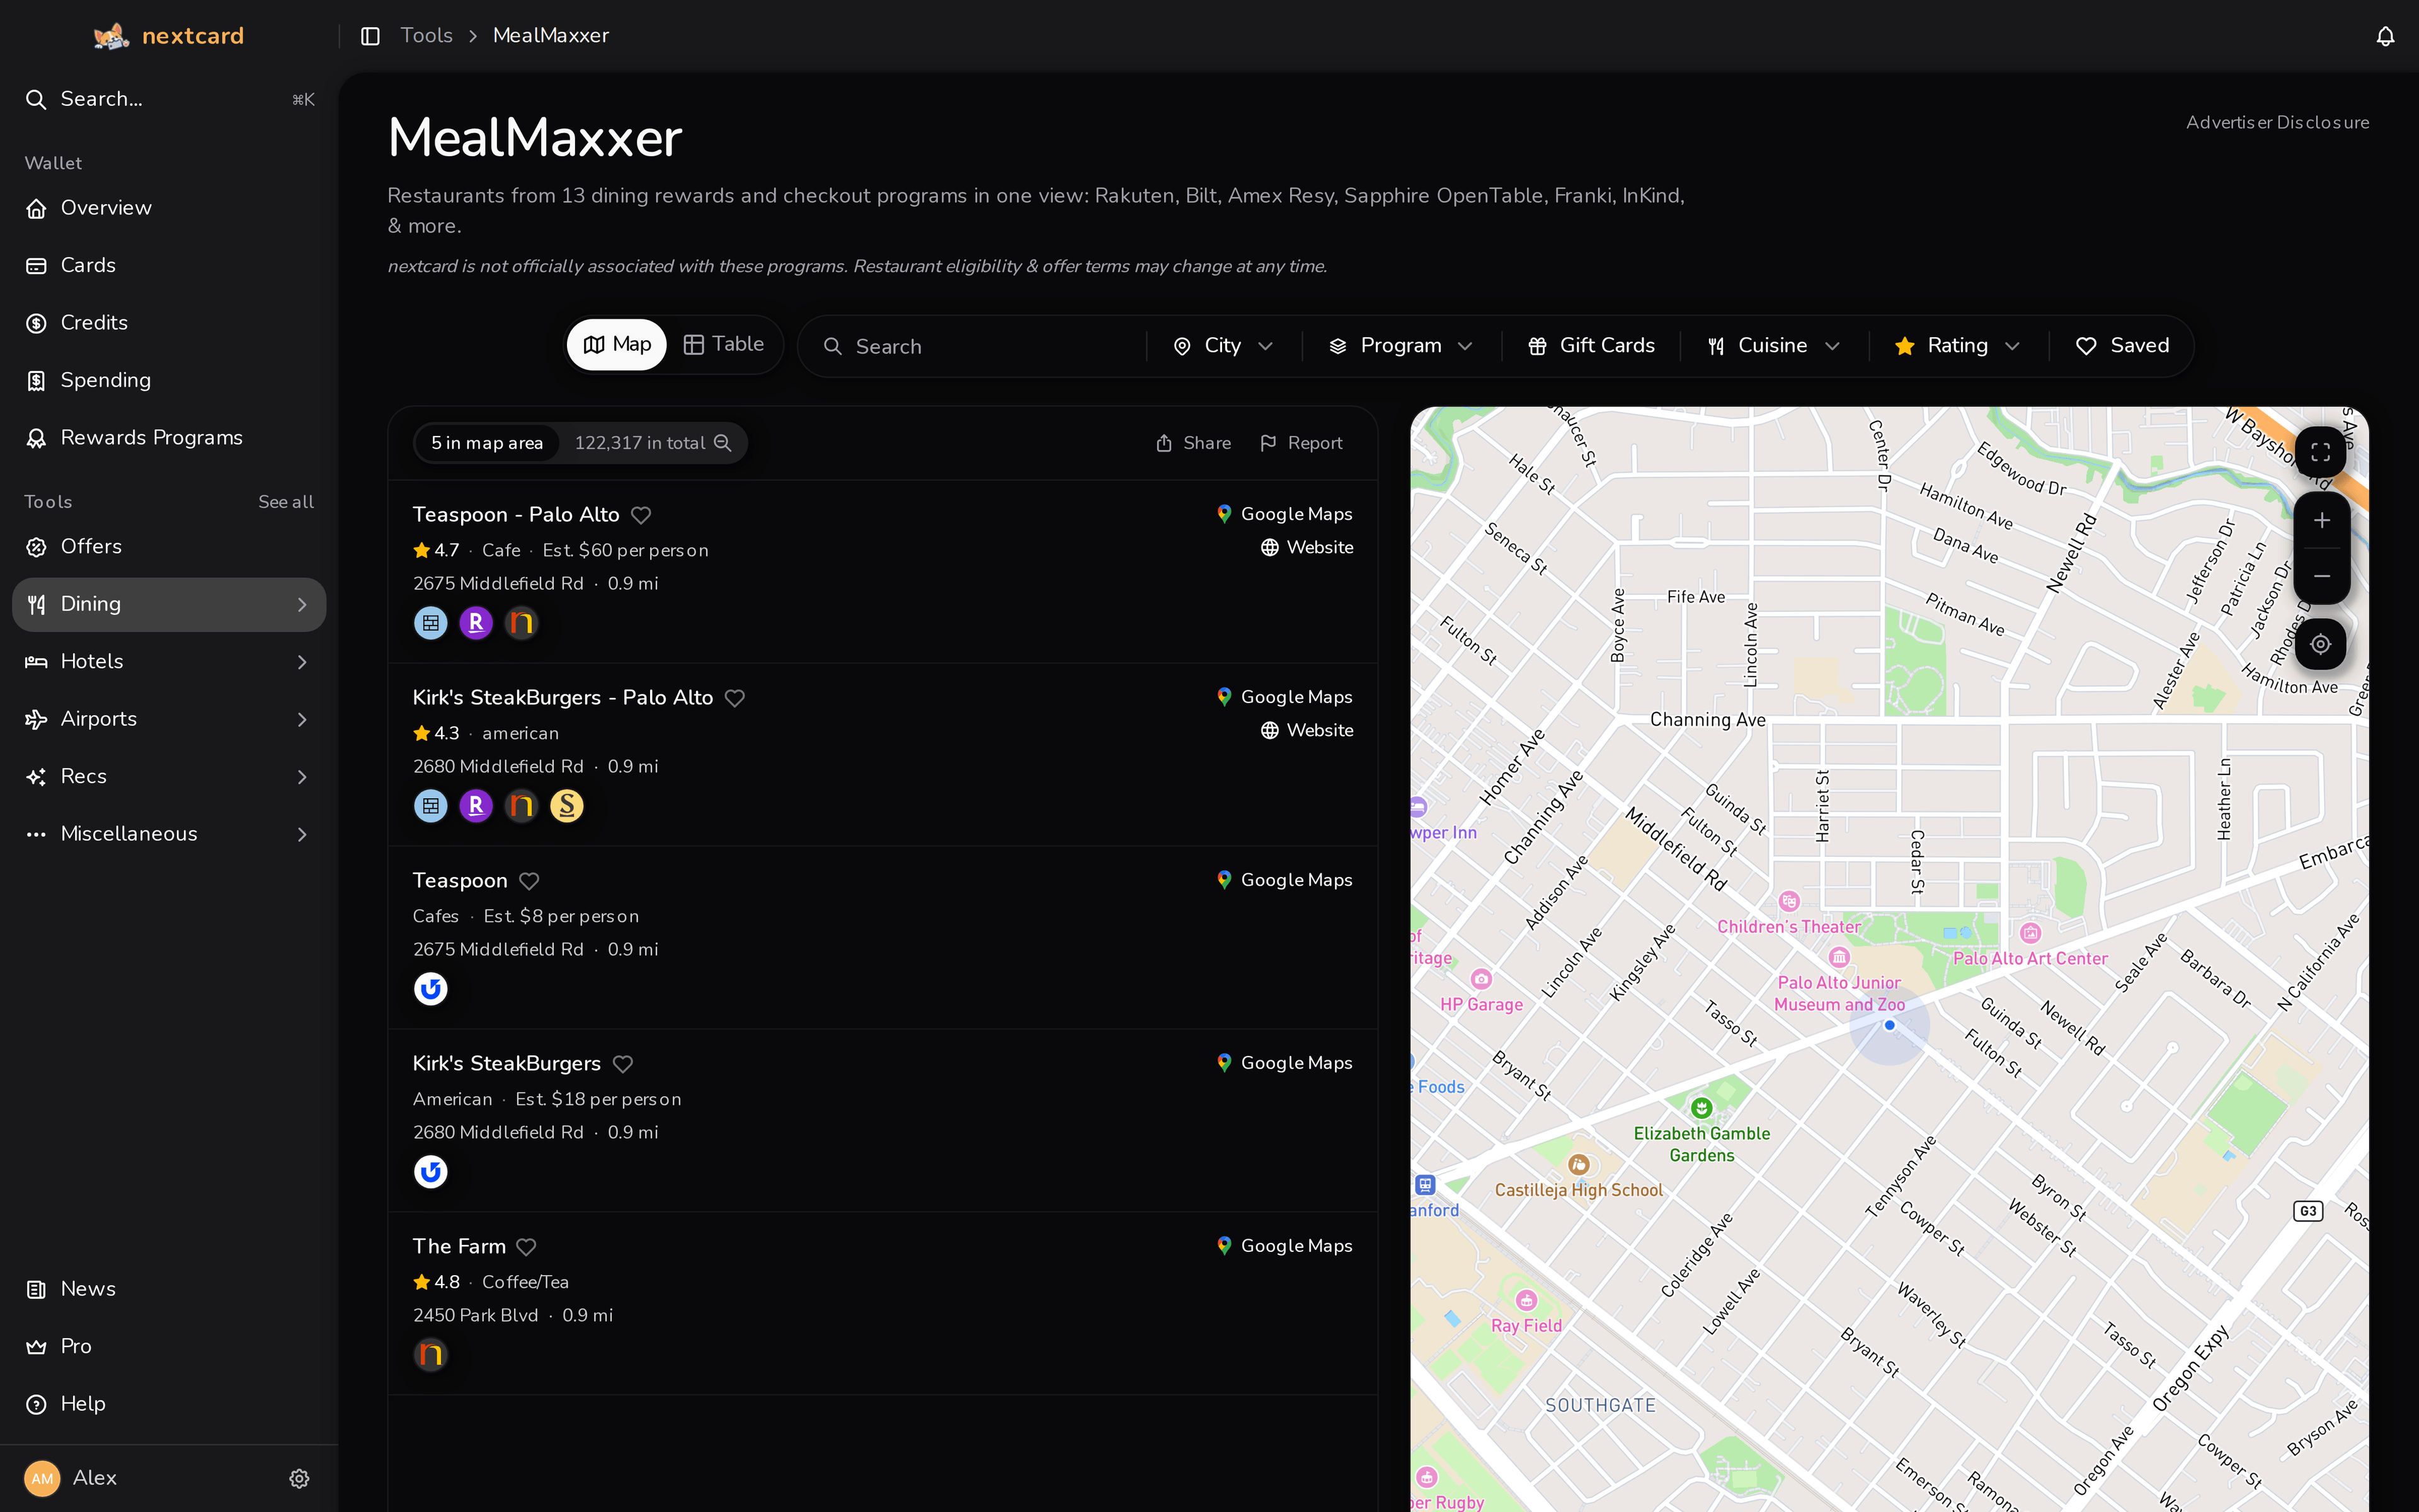Image resolution: width=2419 pixels, height=1512 pixels.
Task: Click the magnifier on 122,317 in total
Action: pos(723,443)
